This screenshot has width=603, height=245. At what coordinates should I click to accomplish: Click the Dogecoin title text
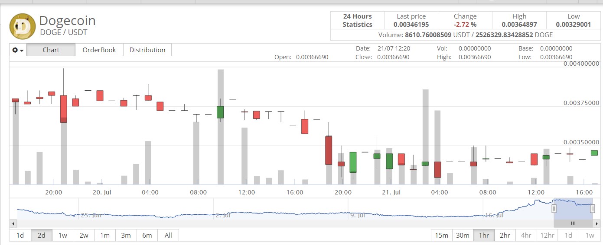67,20
